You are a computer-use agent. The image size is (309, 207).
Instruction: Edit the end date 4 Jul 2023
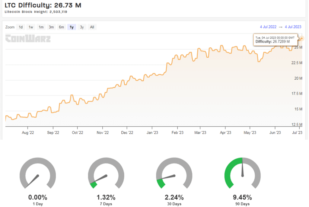coord(293,27)
